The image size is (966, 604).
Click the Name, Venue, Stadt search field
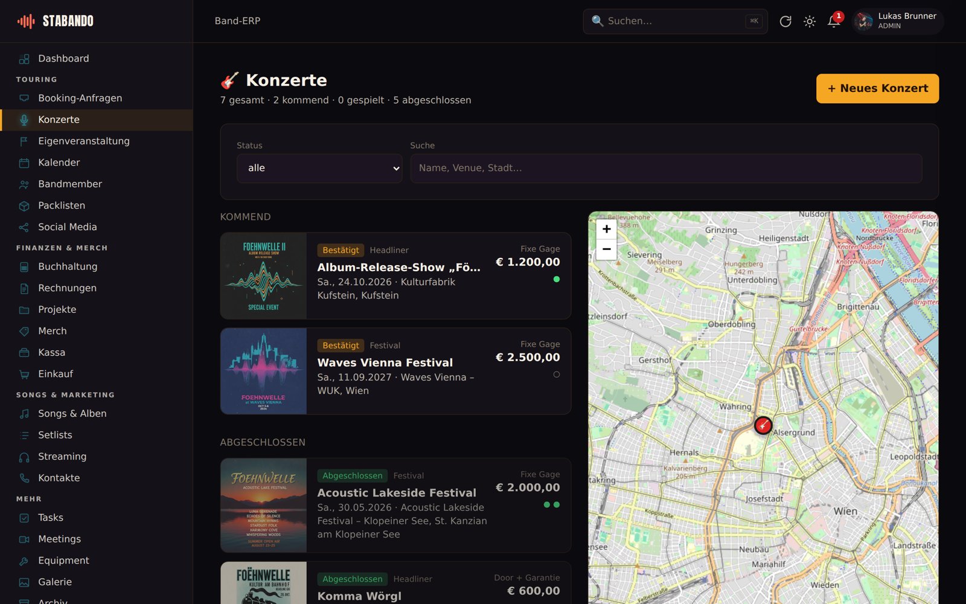[x=666, y=168]
